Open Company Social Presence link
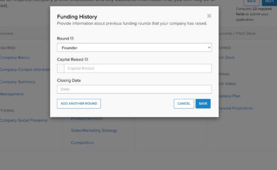The image size is (277, 170). [24, 120]
